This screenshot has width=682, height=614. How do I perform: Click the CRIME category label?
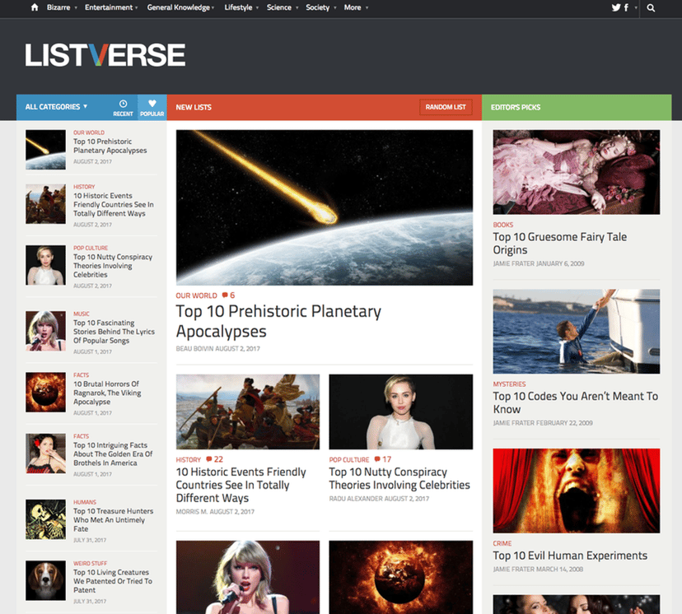(502, 543)
